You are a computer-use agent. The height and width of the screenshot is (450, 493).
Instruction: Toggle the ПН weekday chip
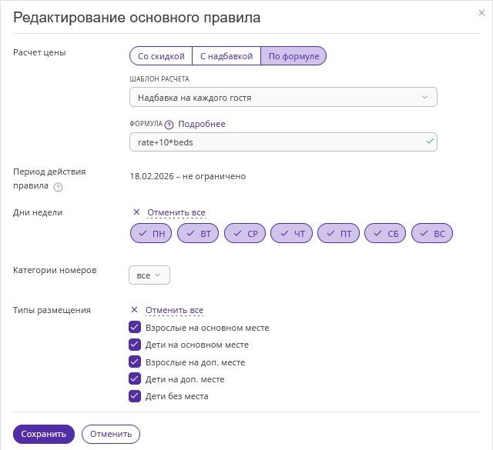pyautogui.click(x=151, y=233)
